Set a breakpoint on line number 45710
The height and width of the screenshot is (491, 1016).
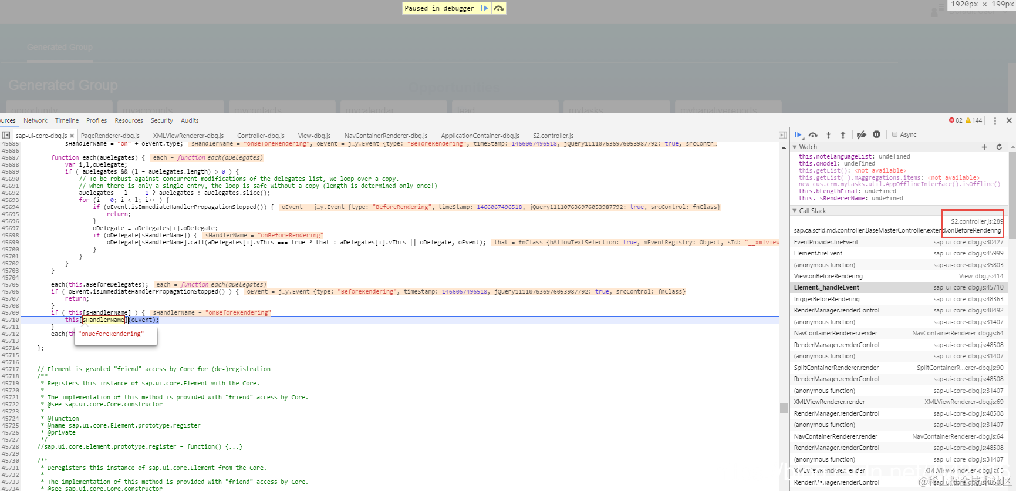(x=10, y=320)
